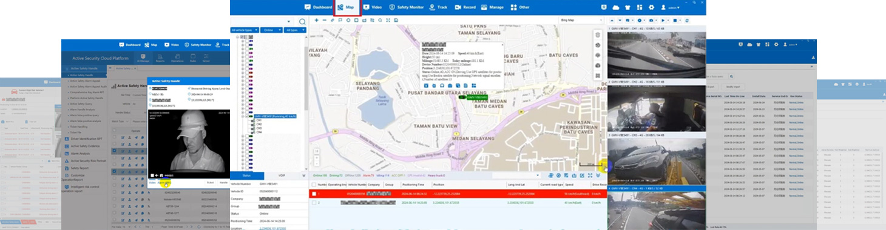This screenshot has width=886, height=230.
Task: Select the Status panel tab
Action: pyautogui.click(x=247, y=175)
